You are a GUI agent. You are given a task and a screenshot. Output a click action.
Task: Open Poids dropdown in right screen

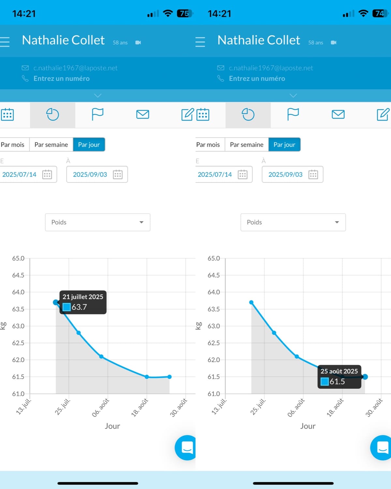click(x=293, y=222)
